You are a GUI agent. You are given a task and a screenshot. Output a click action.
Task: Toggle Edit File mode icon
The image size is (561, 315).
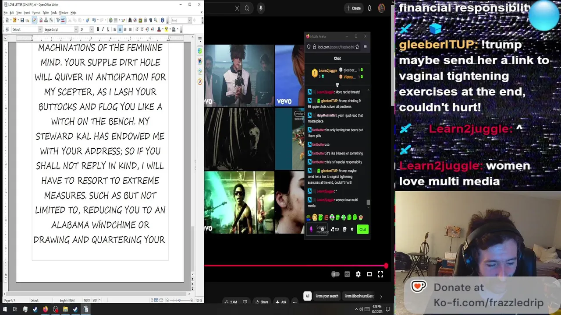pyautogui.click(x=34, y=20)
